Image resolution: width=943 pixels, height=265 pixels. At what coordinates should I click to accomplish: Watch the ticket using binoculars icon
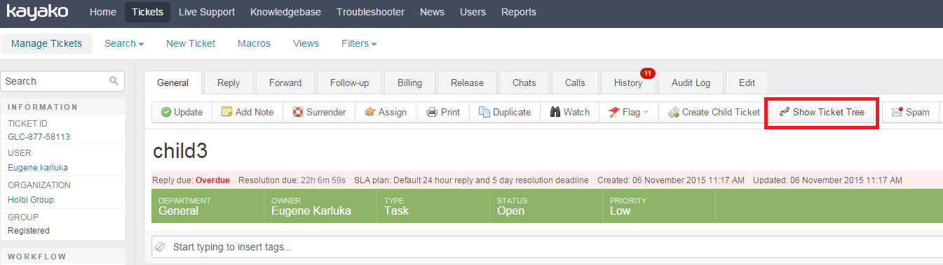pos(555,112)
